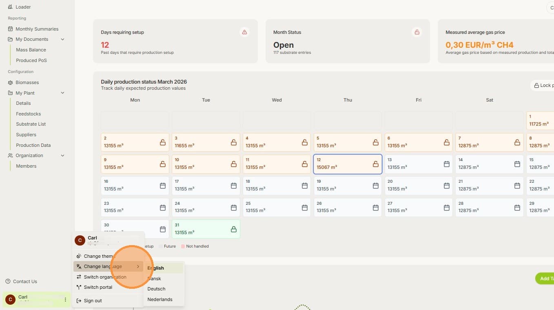Viewport: 554px width, 310px height.
Task: Click the red '12' days requiring setup value
Action: [x=105, y=45]
